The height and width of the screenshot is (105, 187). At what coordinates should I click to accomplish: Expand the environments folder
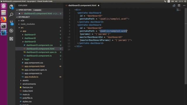tap(29, 84)
